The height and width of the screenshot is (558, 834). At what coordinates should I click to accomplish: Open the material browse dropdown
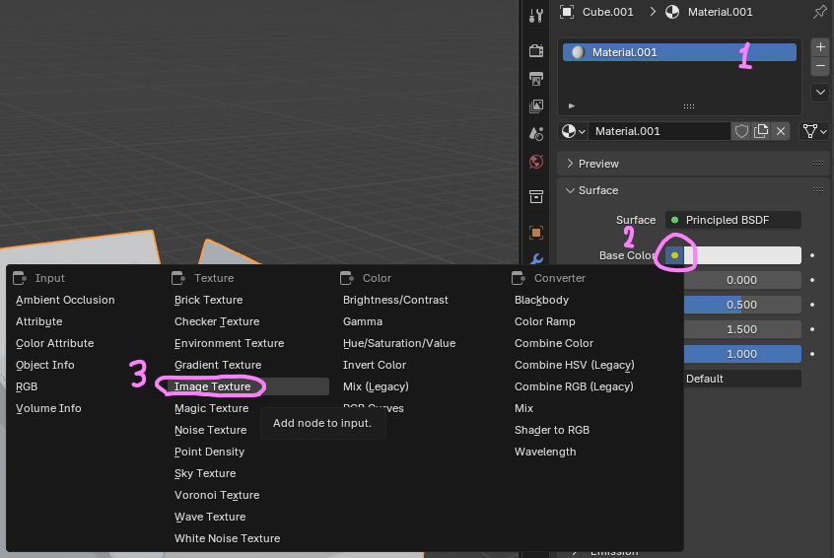pos(573,131)
